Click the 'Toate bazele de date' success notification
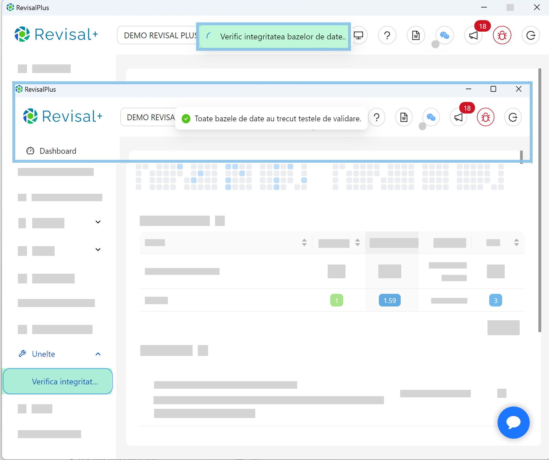This screenshot has width=549, height=460. pyautogui.click(x=271, y=118)
